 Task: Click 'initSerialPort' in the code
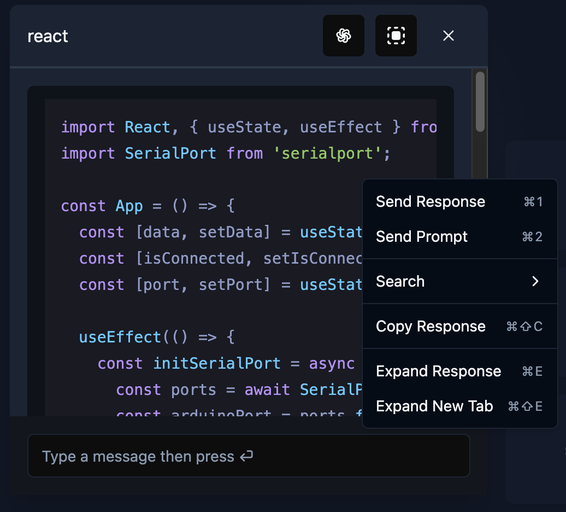coord(216,364)
